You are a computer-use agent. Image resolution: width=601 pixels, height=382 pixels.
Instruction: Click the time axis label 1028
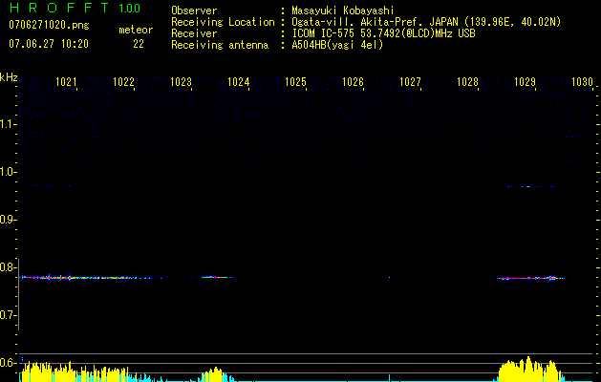click(467, 82)
